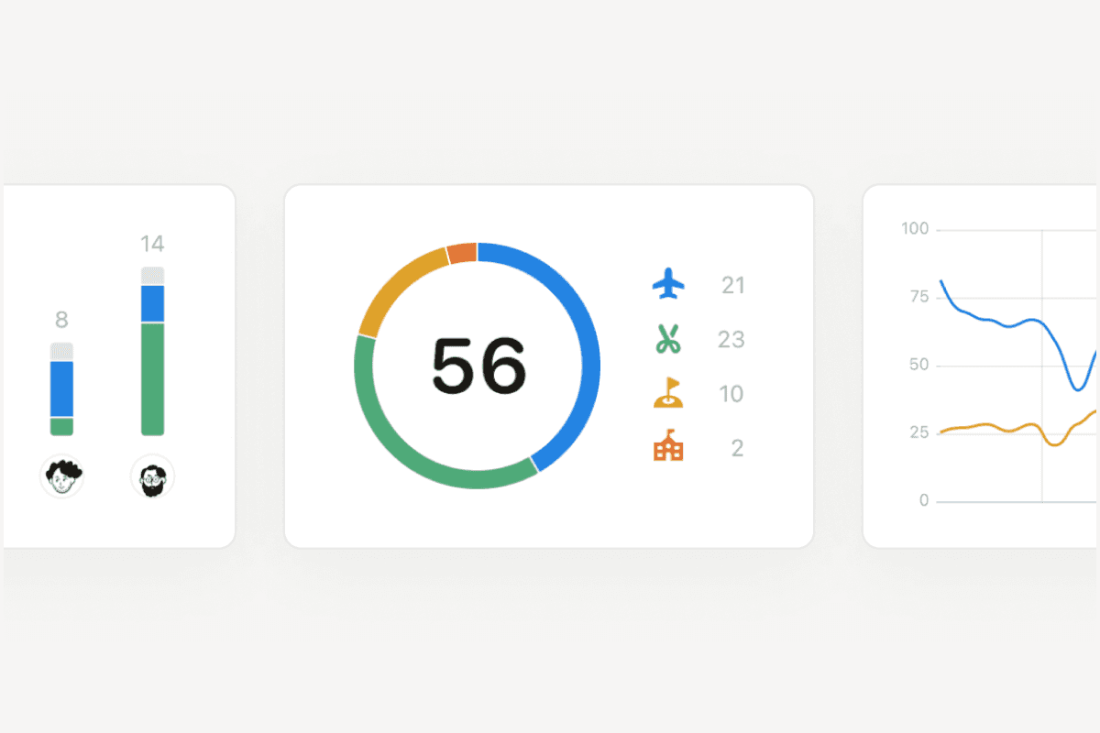Click the scissors count value 23
1100x733 pixels.
731,340
